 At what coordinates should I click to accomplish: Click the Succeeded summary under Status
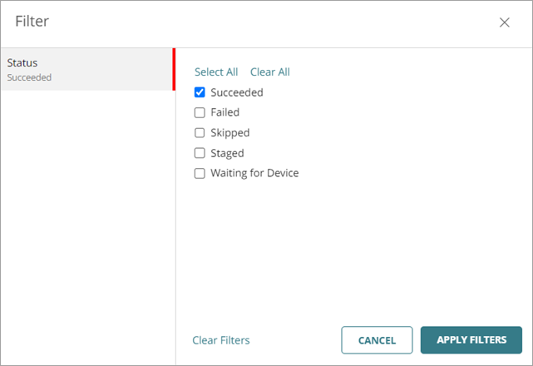[x=29, y=77]
